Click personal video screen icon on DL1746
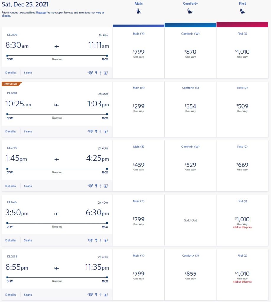271x302 pixels. [x=106, y=240]
